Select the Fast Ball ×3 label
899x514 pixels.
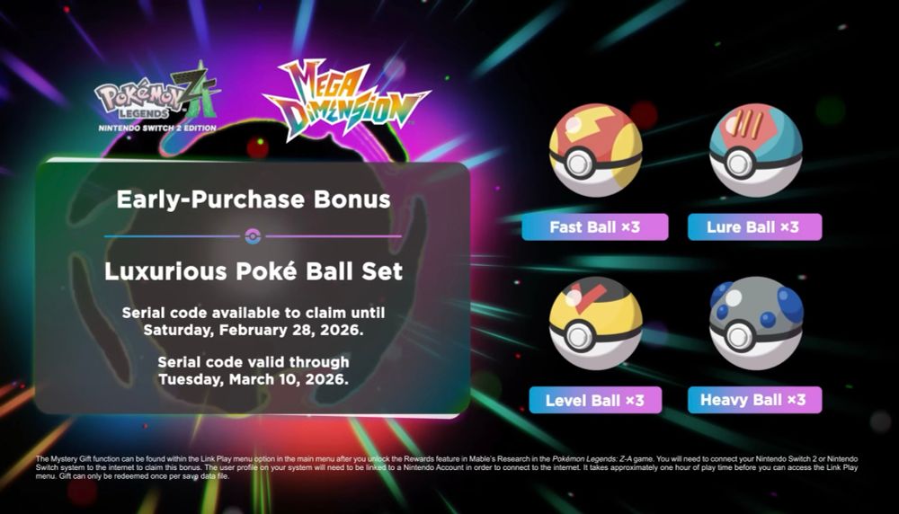[x=594, y=227]
